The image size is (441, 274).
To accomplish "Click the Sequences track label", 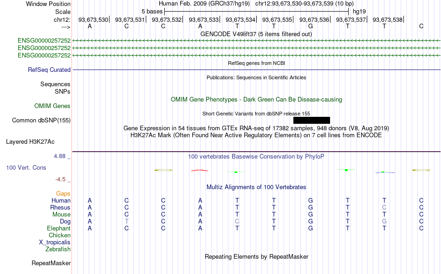I will (55, 84).
